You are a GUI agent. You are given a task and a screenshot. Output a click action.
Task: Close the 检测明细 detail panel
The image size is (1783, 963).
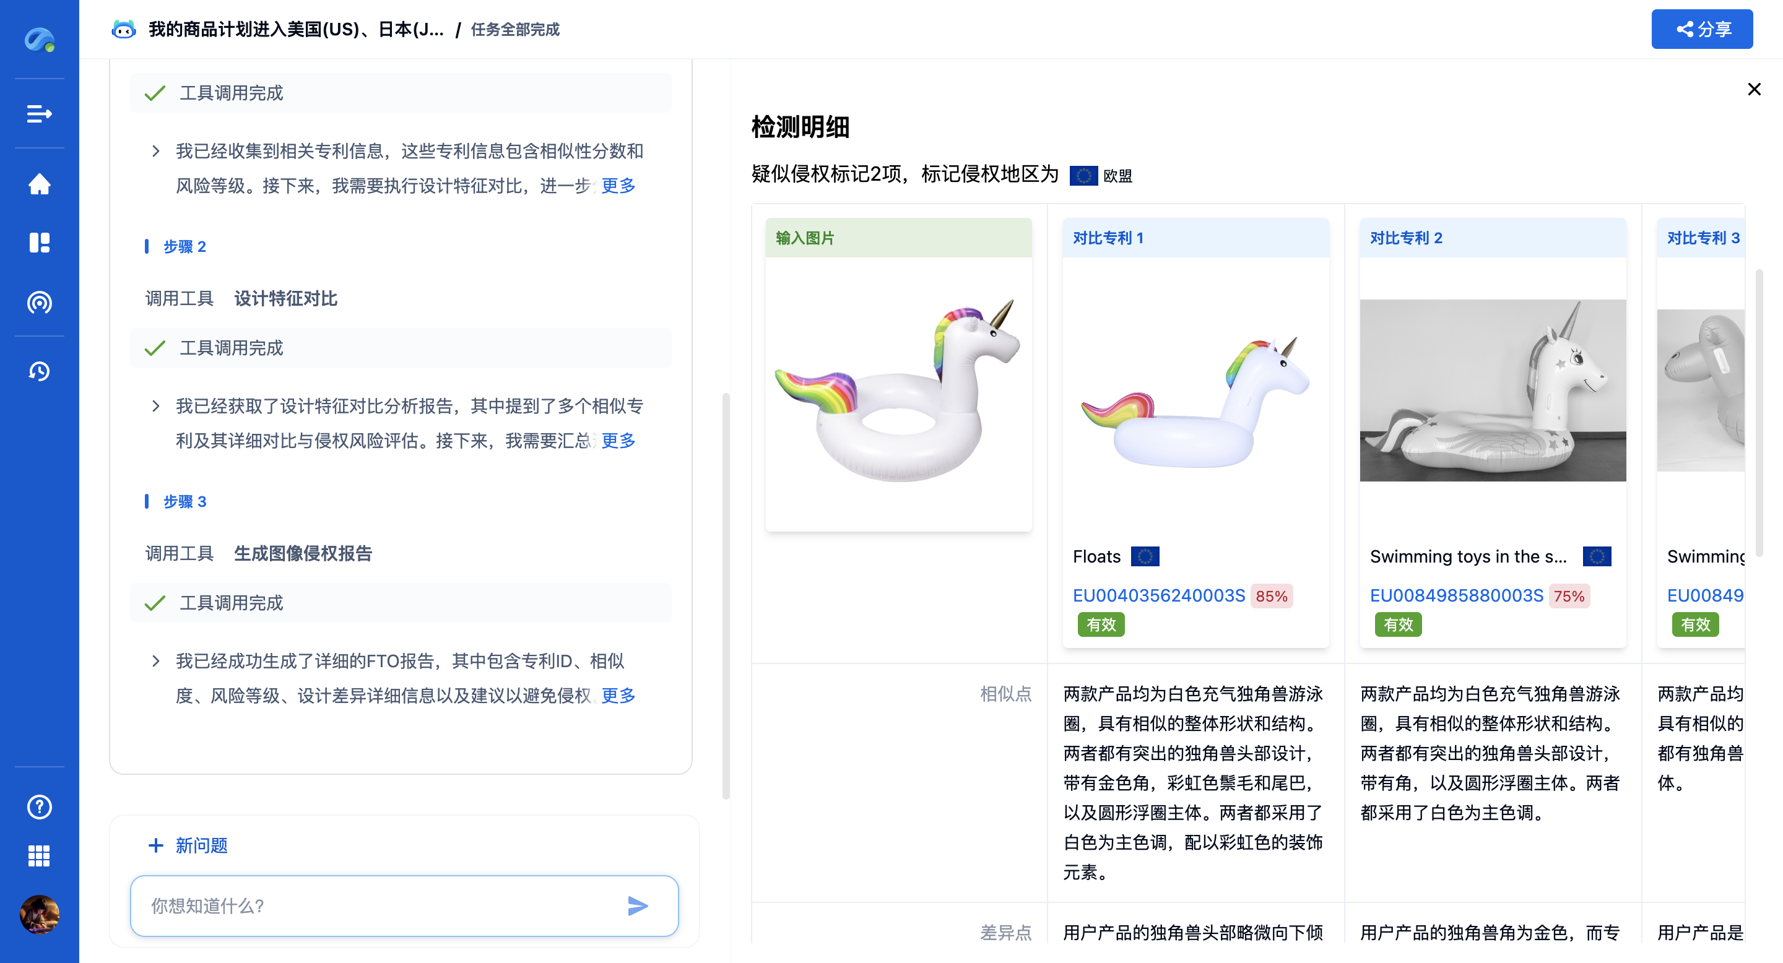pyautogui.click(x=1753, y=89)
